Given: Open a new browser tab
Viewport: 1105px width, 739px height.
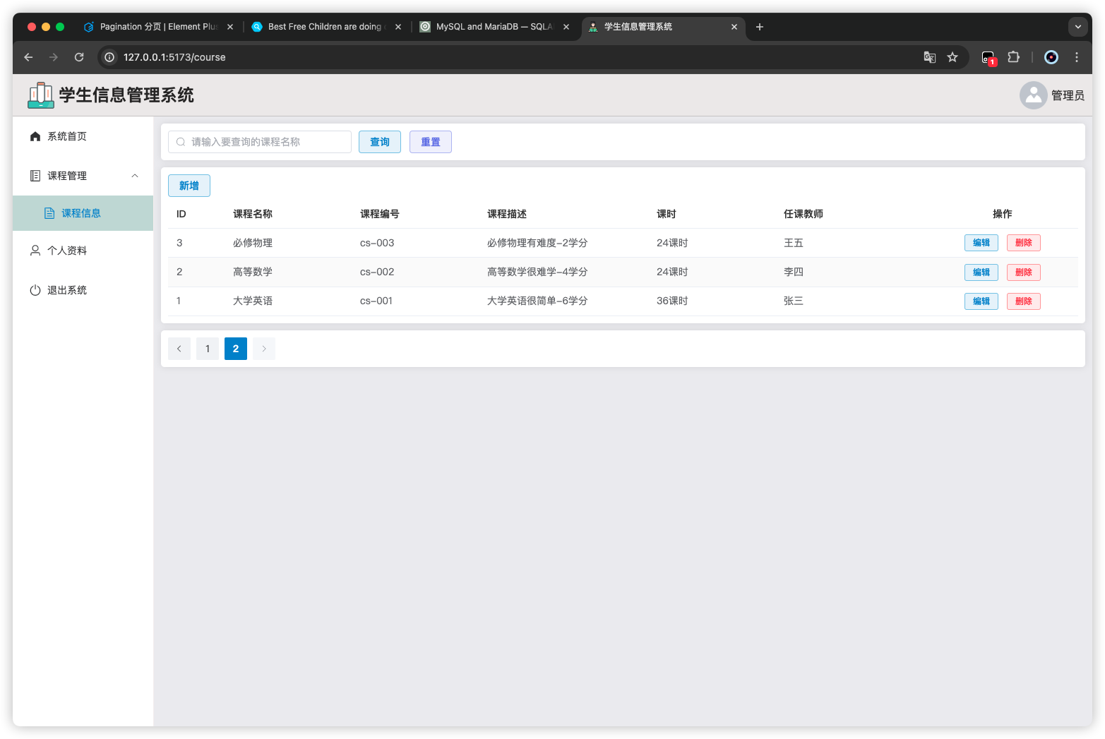Looking at the screenshot, I should 760,27.
